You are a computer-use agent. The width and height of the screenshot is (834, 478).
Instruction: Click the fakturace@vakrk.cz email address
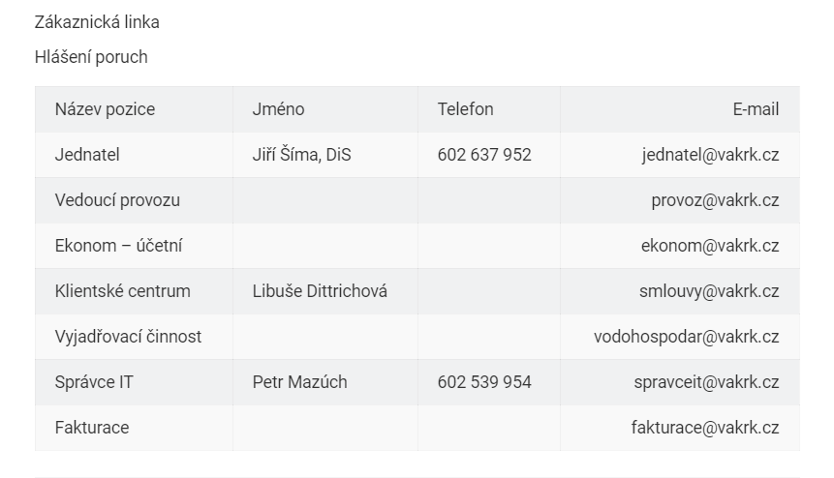pos(705,428)
